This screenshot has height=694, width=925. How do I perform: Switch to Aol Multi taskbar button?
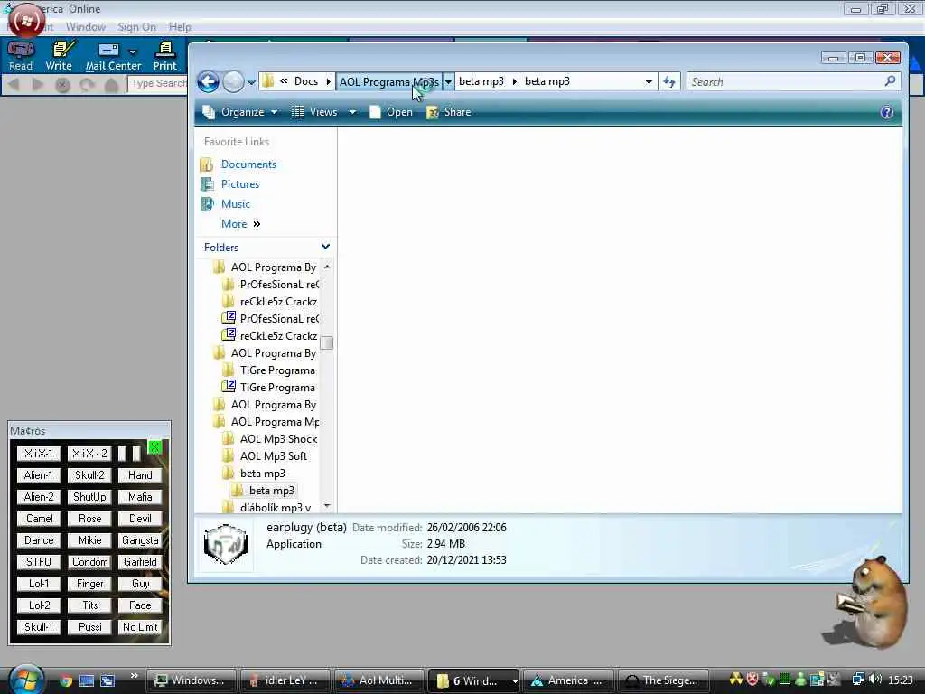pyautogui.click(x=378, y=680)
